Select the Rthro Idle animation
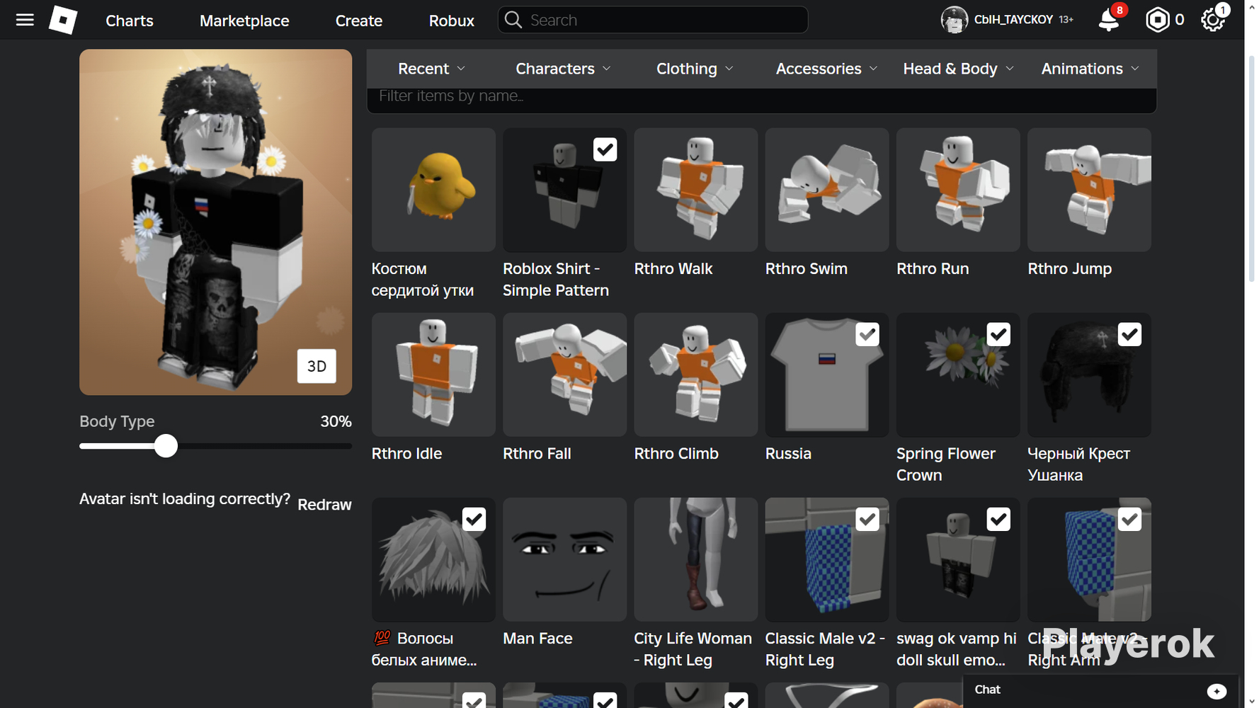Image resolution: width=1259 pixels, height=708 pixels. (x=433, y=375)
